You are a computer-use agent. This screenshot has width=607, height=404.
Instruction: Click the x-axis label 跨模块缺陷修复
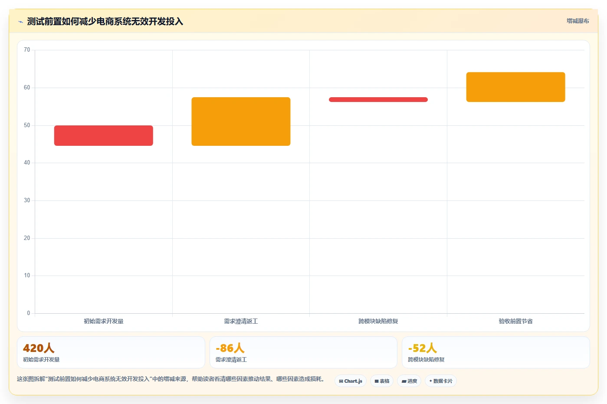[378, 321]
